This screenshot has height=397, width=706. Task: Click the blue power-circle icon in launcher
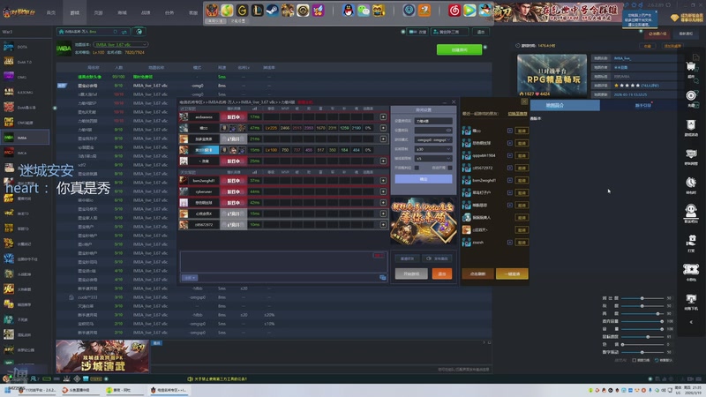[409, 10]
